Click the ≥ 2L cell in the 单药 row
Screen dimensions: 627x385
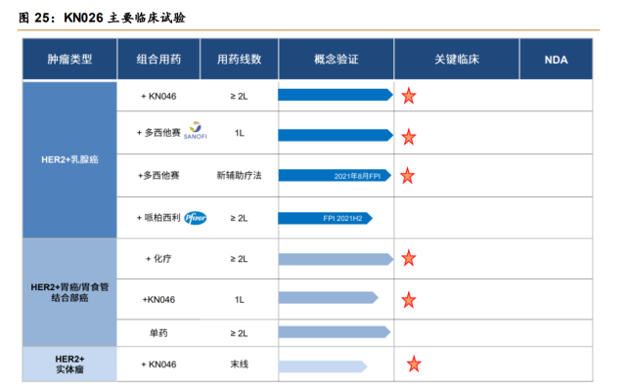tap(239, 333)
